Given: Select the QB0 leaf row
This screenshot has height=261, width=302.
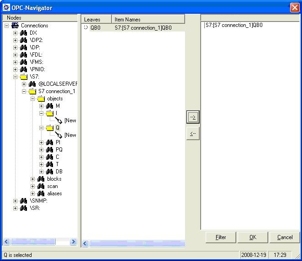Looking at the screenshot, I should 133,28.
